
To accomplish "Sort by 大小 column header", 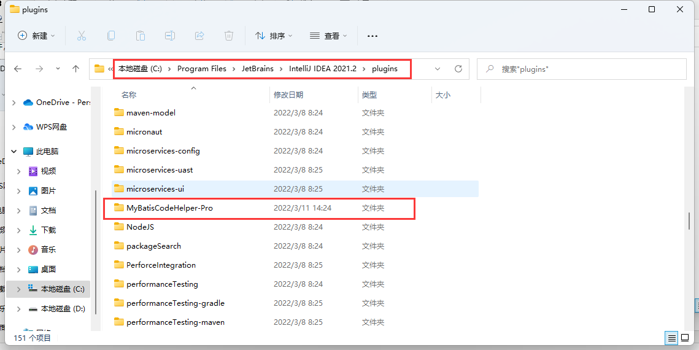I will (442, 95).
